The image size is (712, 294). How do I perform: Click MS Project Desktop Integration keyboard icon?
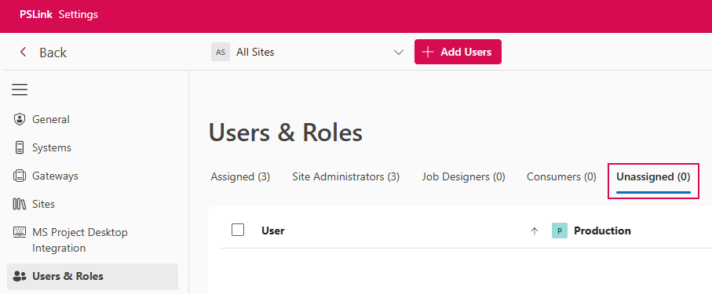coord(20,232)
